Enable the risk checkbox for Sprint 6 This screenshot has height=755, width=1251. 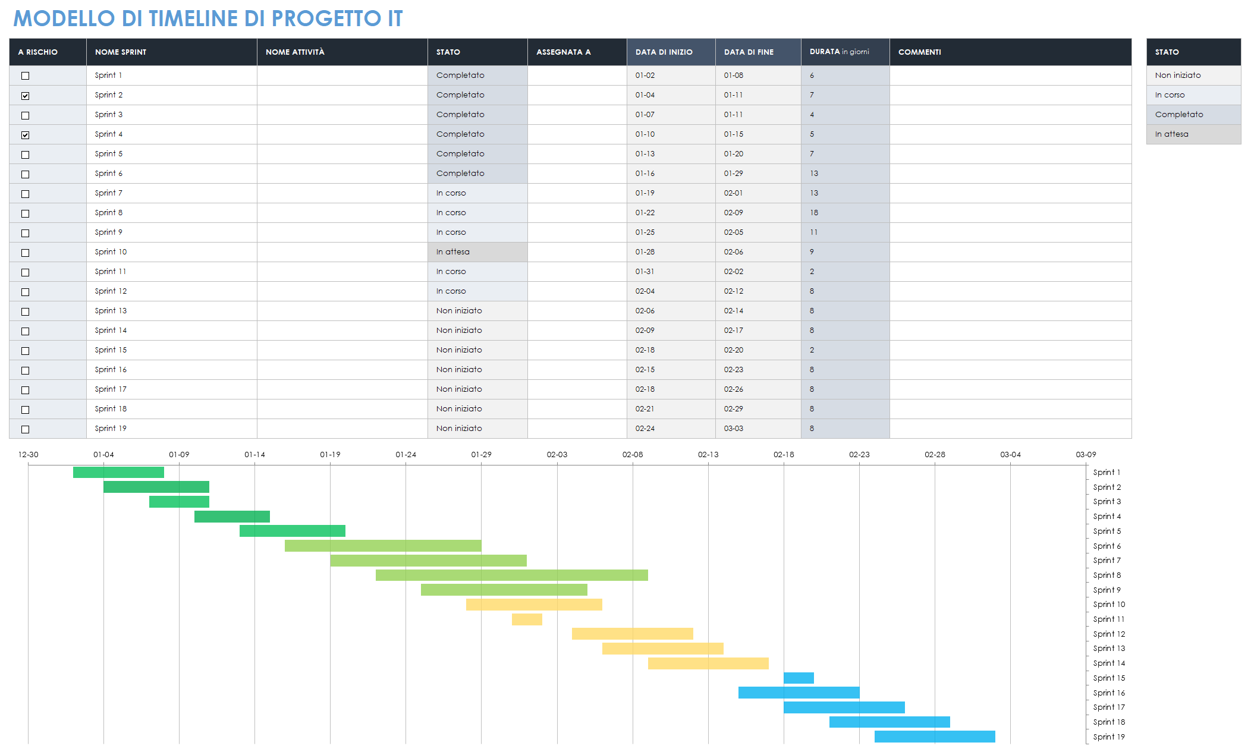25,174
